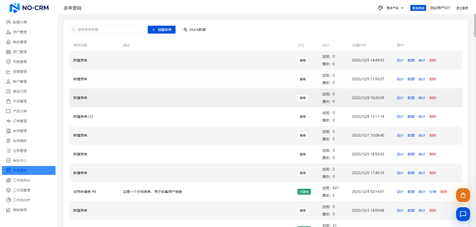Click 设计 for form 新建表单123

[x=400, y=117]
